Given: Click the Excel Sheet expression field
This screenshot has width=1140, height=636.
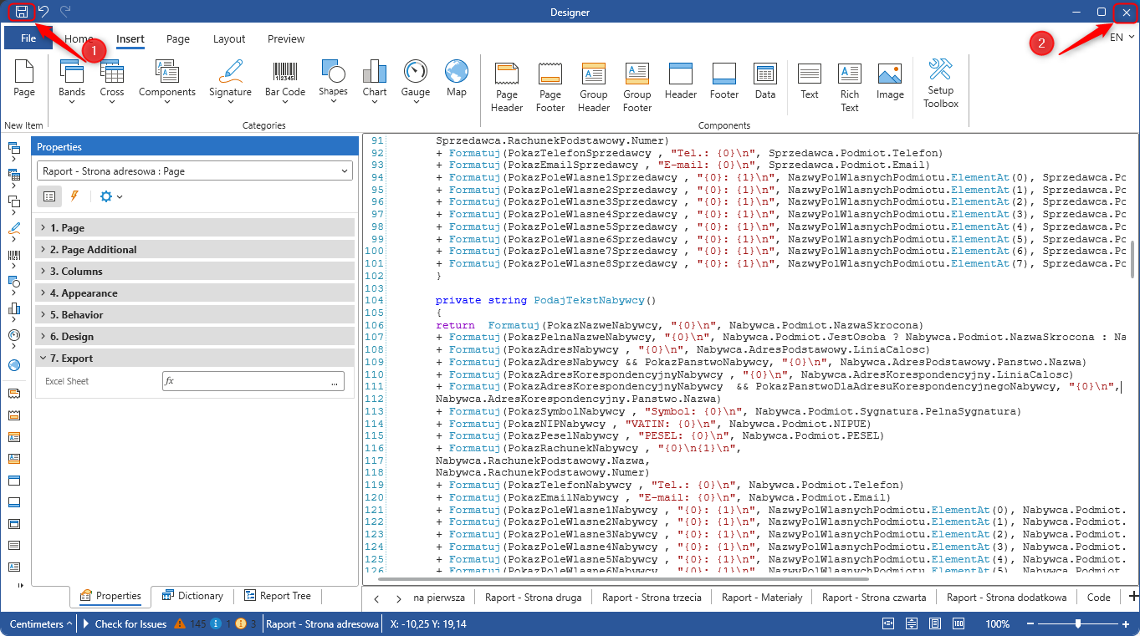Looking at the screenshot, I should tap(244, 381).
